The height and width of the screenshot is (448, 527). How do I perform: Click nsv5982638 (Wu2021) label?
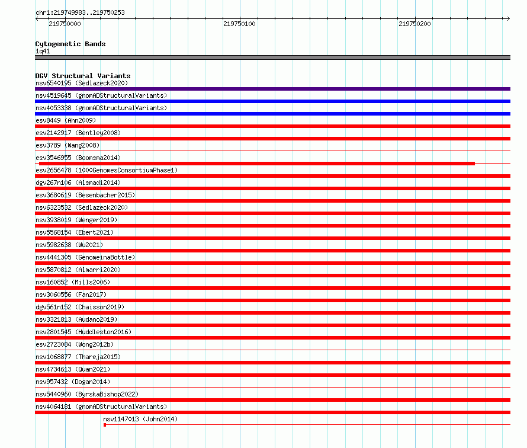69,245
